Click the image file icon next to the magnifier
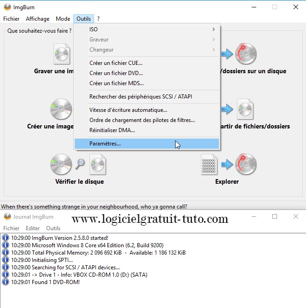306x308 pixels. click(98, 164)
